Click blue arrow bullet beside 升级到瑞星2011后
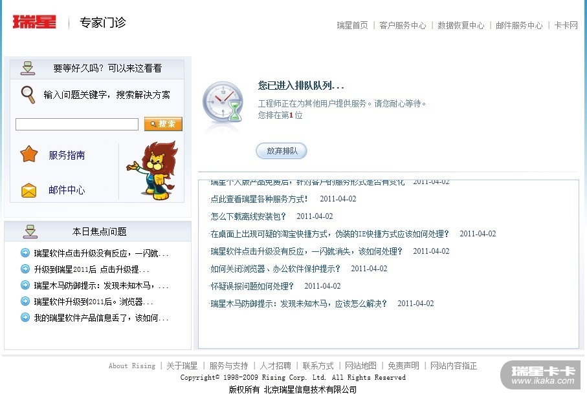Screen dimensions: 587x394 (25, 269)
